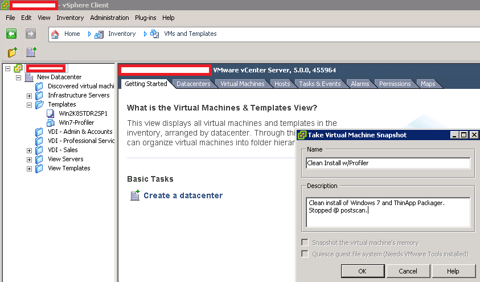Switch to the Tasks & Events tab
The image size is (480, 282).
(319, 84)
